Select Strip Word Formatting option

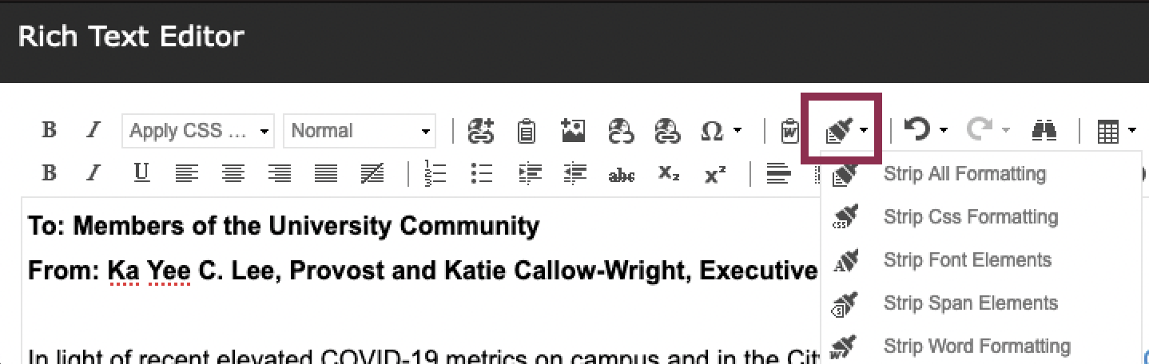pyautogui.click(x=976, y=346)
